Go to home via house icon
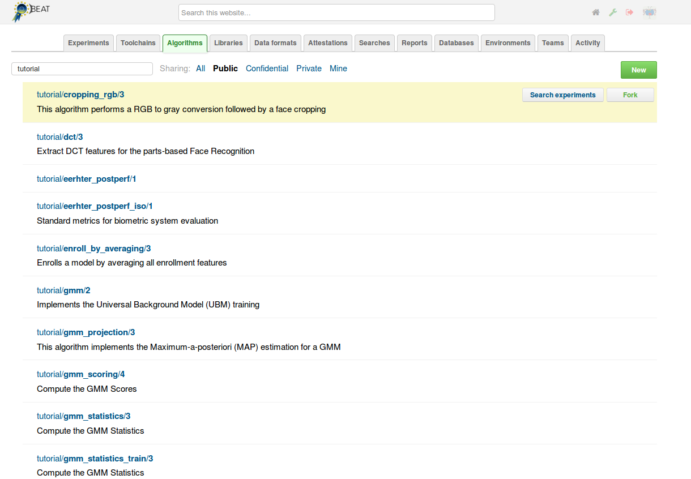 [596, 12]
